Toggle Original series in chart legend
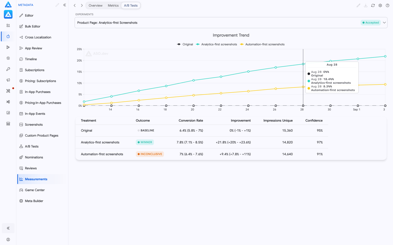The height and width of the screenshot is (245, 393). [x=185, y=44]
